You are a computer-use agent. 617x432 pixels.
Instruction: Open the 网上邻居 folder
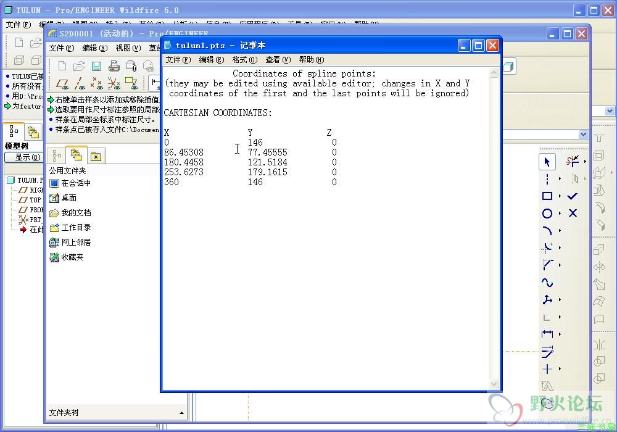click(70, 243)
